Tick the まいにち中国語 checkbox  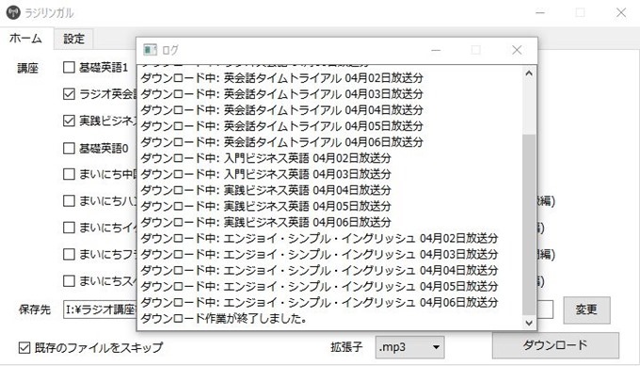(69, 174)
